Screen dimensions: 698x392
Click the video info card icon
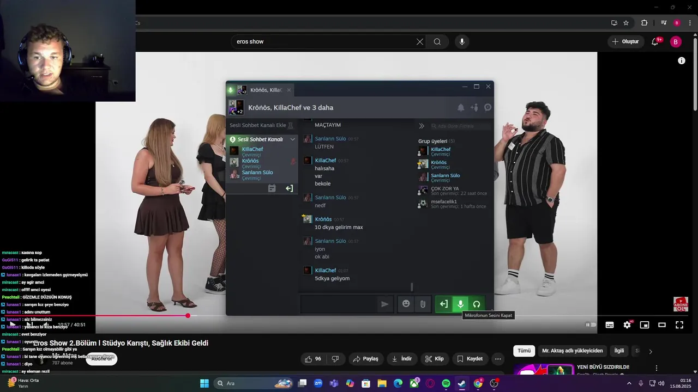[681, 60]
